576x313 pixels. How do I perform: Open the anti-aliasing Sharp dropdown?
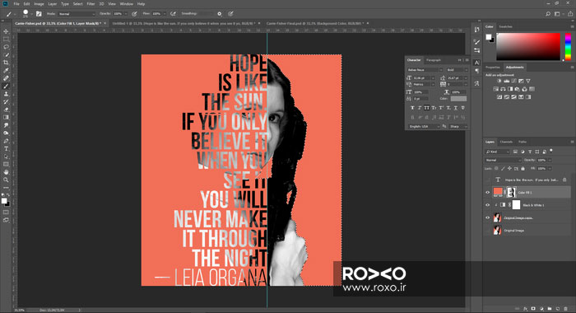tap(458, 127)
